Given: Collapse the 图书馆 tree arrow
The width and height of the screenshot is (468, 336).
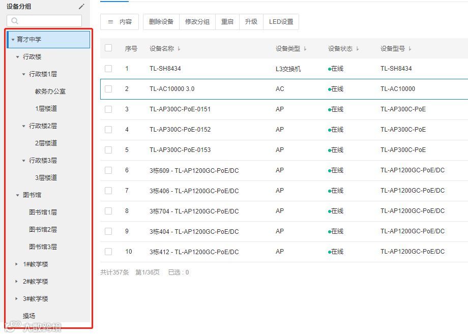Looking at the screenshot, I should (x=17, y=195).
